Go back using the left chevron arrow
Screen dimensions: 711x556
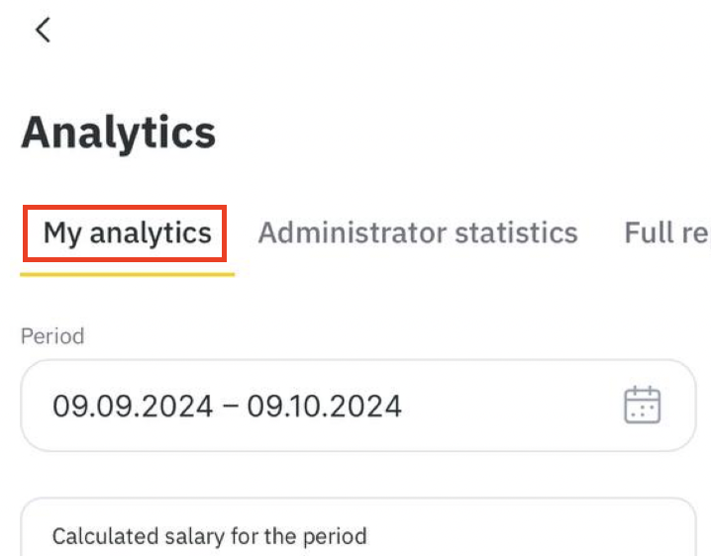coord(44,30)
